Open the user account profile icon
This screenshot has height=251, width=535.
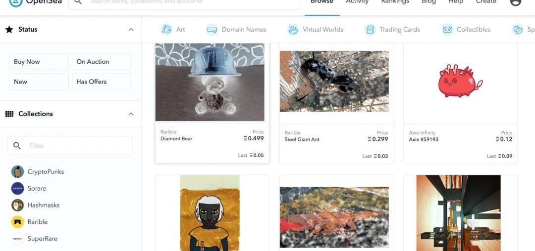(516, 1)
